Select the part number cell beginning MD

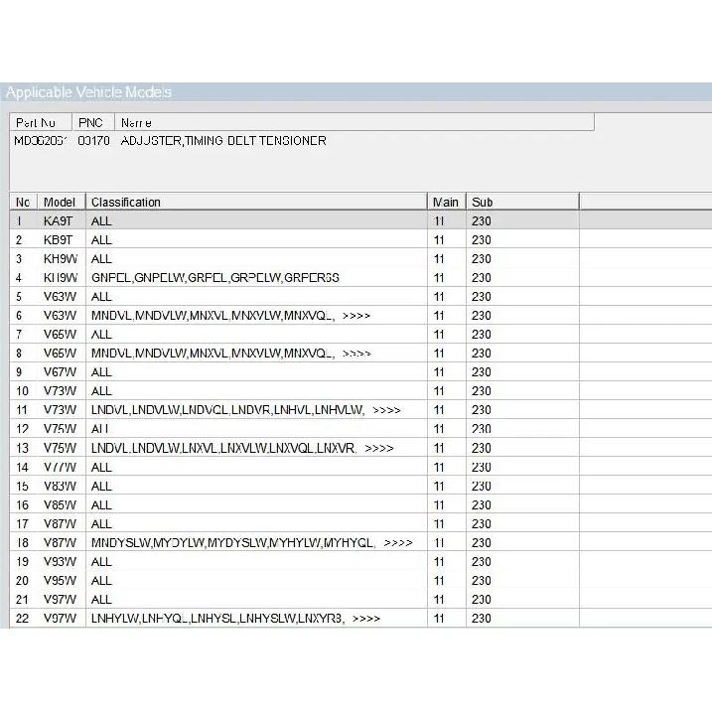coord(41,141)
